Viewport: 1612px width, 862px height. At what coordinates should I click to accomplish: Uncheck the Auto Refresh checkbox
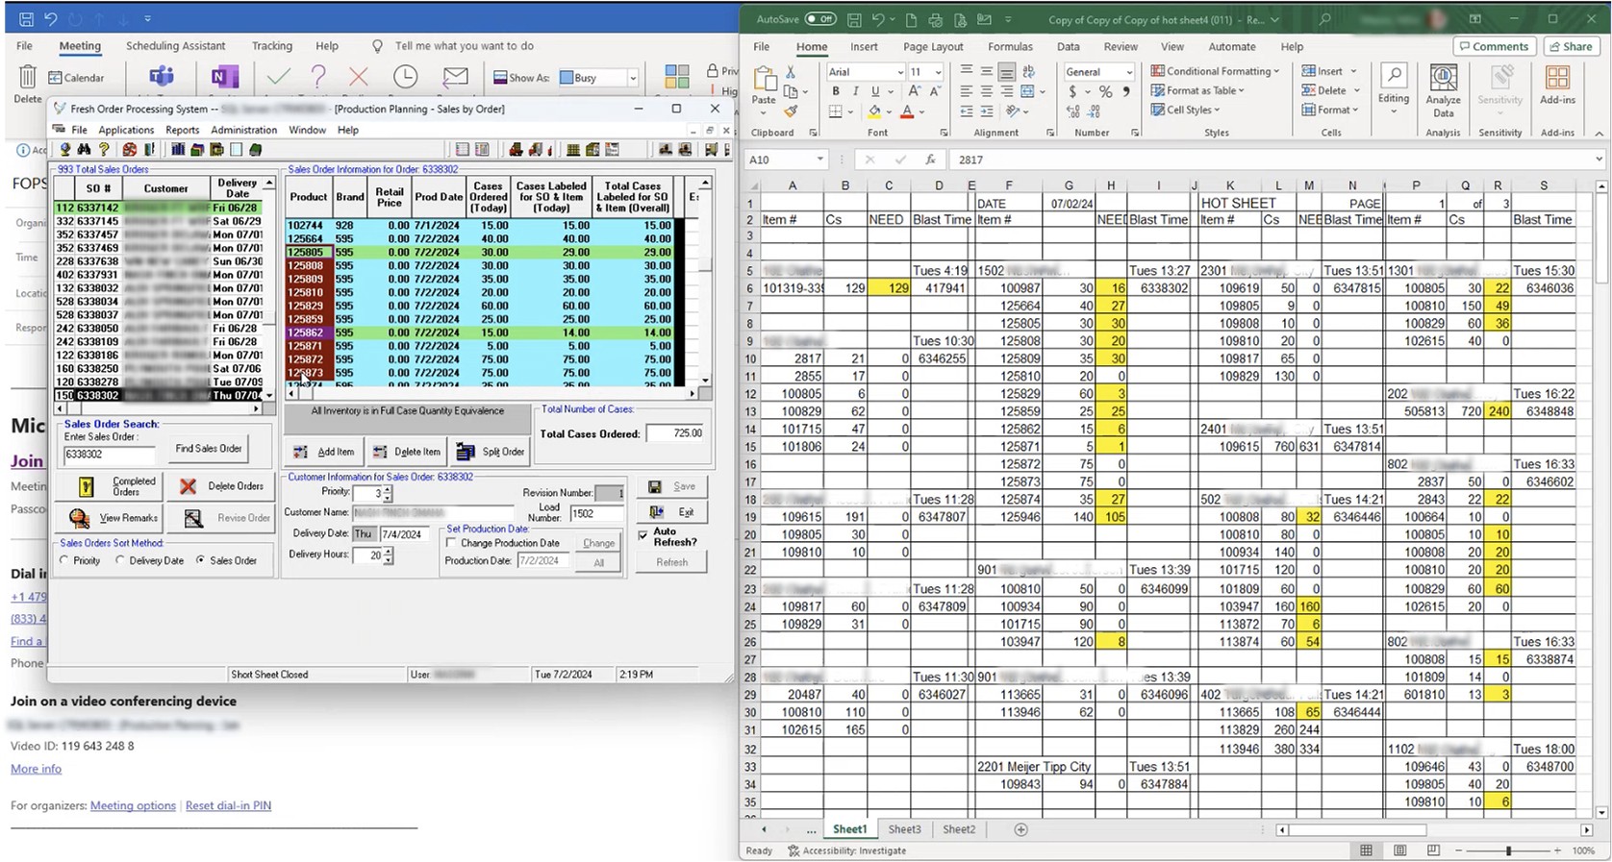point(643,535)
